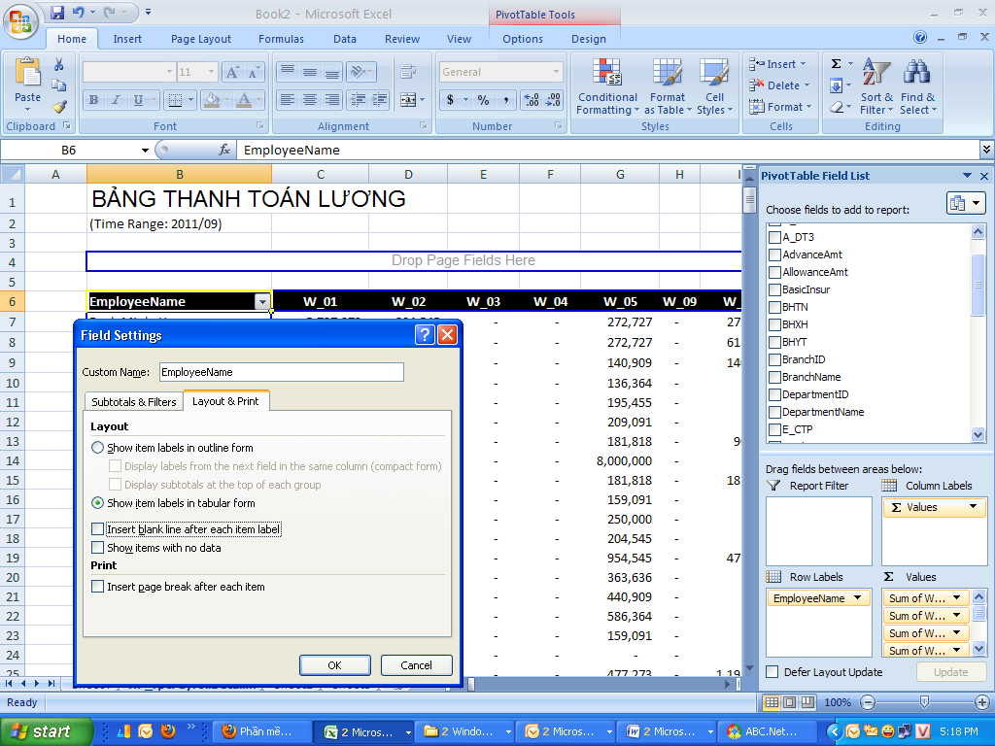
Task: Tick the Defer Layout Update checkbox
Action: tap(772, 672)
